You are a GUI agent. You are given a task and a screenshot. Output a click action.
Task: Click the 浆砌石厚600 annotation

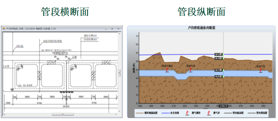click(90, 35)
